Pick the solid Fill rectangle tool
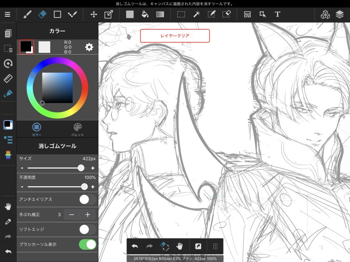Viewport: 350px width, 262px height. click(129, 14)
